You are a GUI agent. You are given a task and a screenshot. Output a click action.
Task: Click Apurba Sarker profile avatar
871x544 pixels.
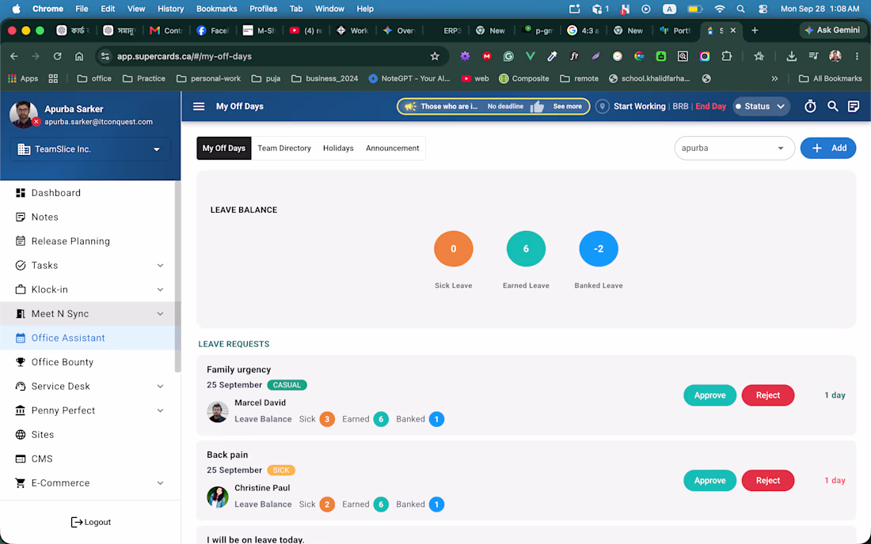click(x=23, y=114)
